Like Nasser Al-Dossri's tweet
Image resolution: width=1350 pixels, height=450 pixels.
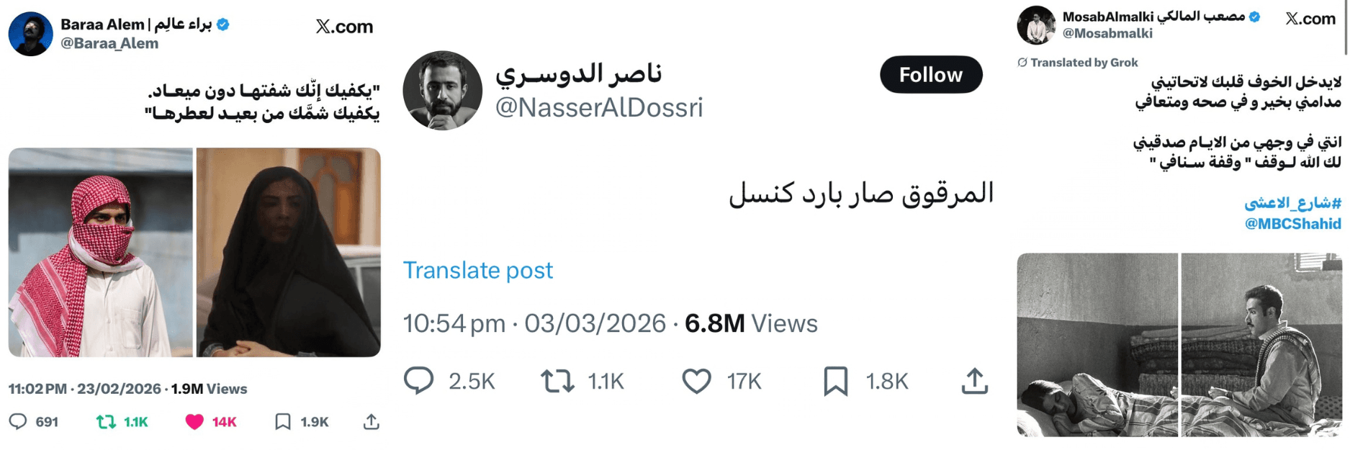696,379
